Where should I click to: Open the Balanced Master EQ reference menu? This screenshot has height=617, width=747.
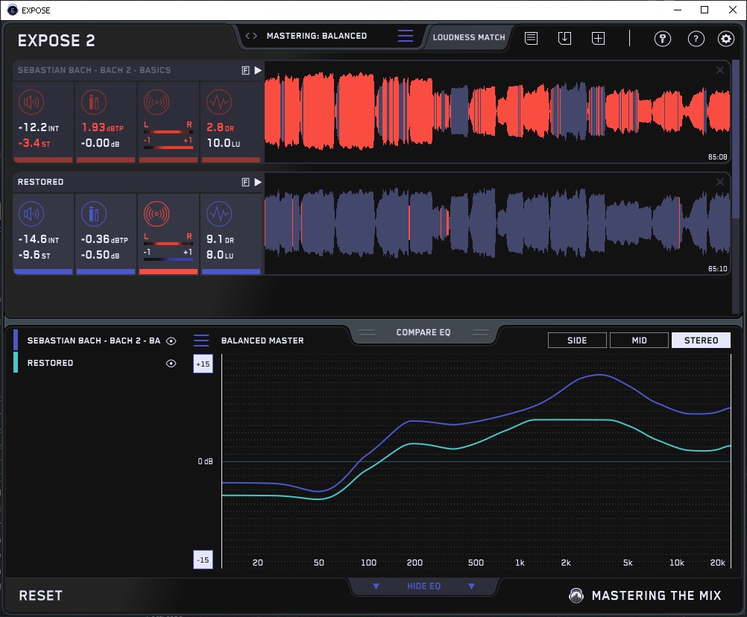tap(201, 341)
